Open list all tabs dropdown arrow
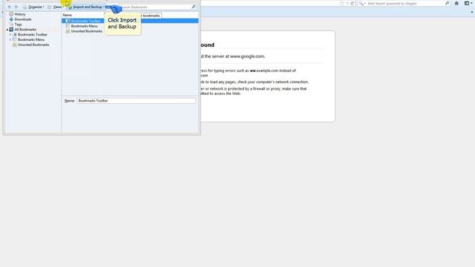The width and height of the screenshot is (475, 267). 472,13
